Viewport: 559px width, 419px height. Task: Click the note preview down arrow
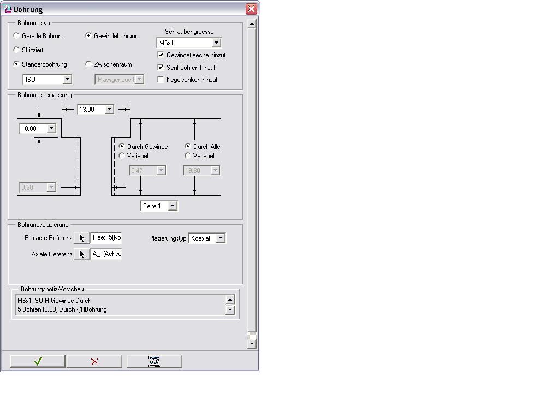230,310
